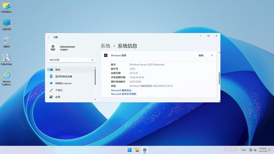Click the content pane scrollbar thumb
Viewport: 274px width, 154px height.
coord(219,79)
